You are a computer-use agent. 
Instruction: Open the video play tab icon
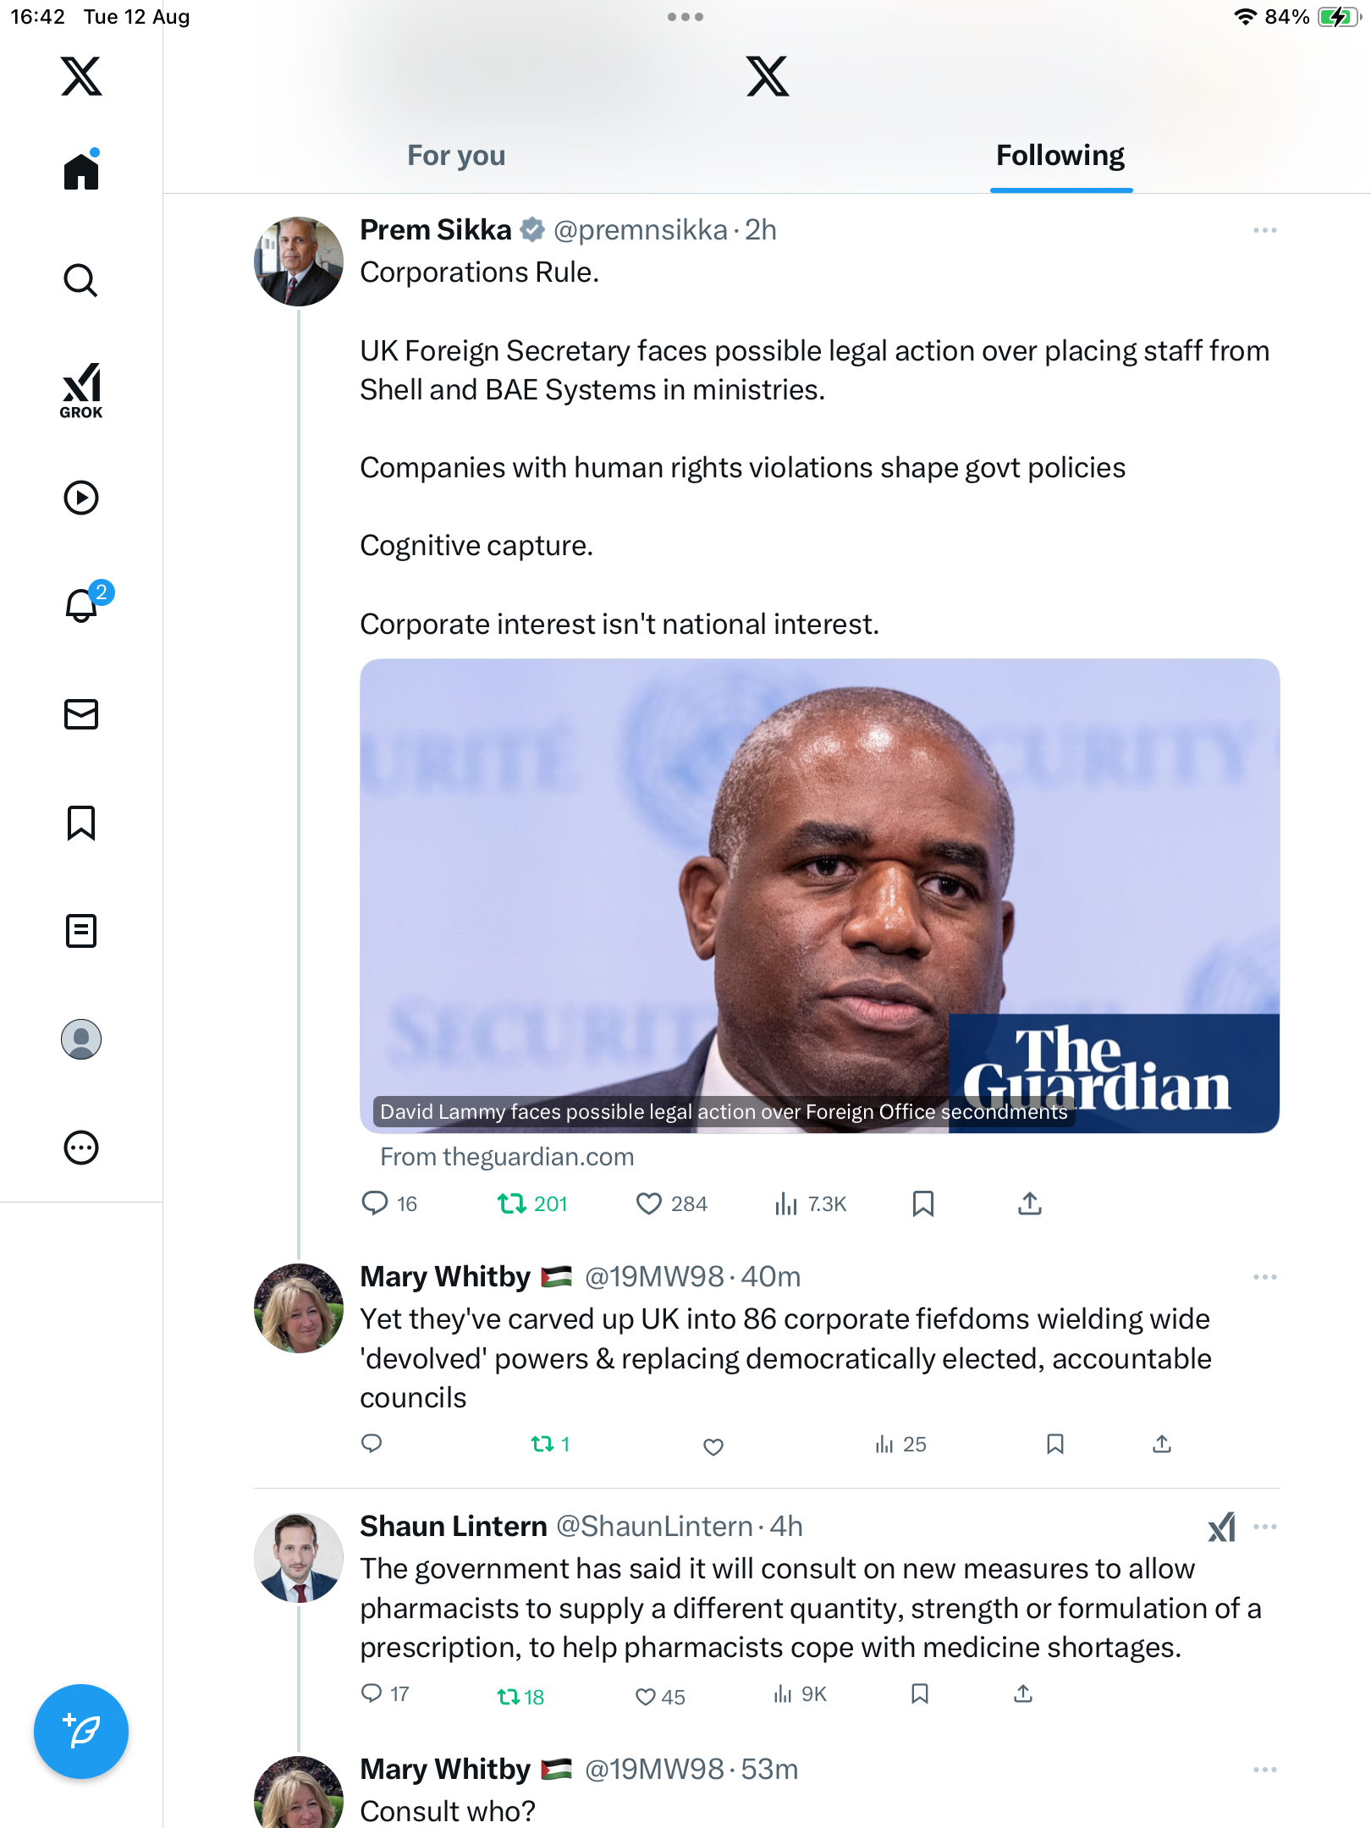click(x=81, y=498)
